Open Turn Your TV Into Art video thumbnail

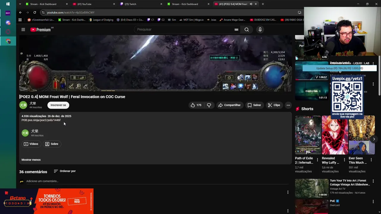tap(312, 188)
